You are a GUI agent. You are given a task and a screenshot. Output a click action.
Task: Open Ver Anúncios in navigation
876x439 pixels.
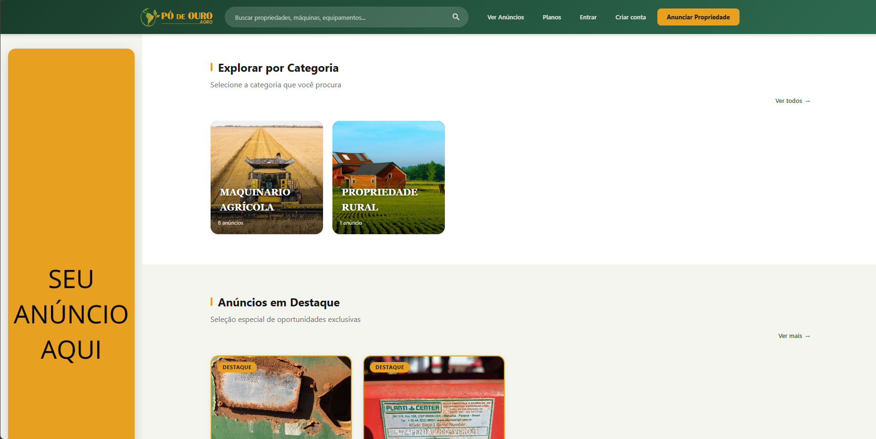click(x=505, y=17)
